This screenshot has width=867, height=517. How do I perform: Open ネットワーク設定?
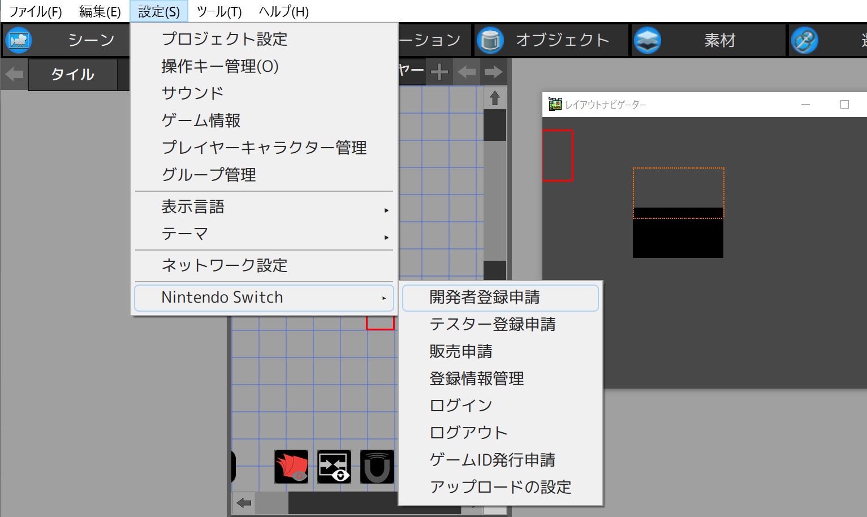(x=264, y=266)
